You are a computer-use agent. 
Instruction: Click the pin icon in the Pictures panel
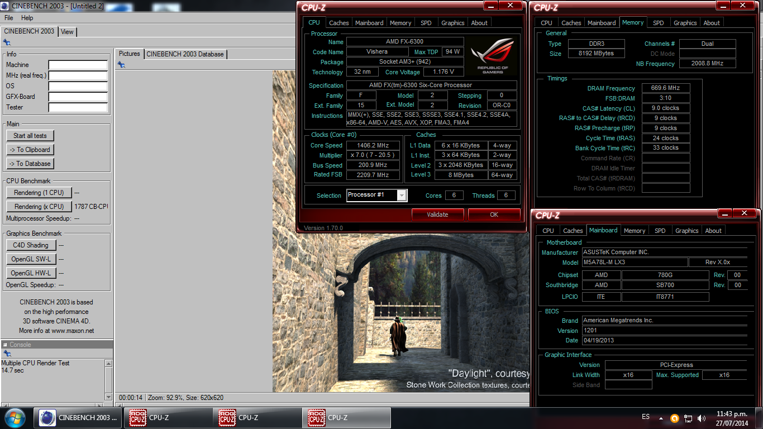tap(121, 65)
